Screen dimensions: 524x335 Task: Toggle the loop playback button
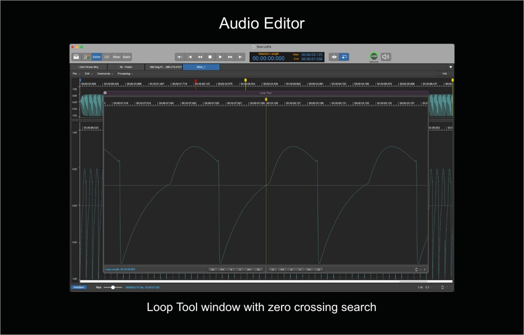344,57
